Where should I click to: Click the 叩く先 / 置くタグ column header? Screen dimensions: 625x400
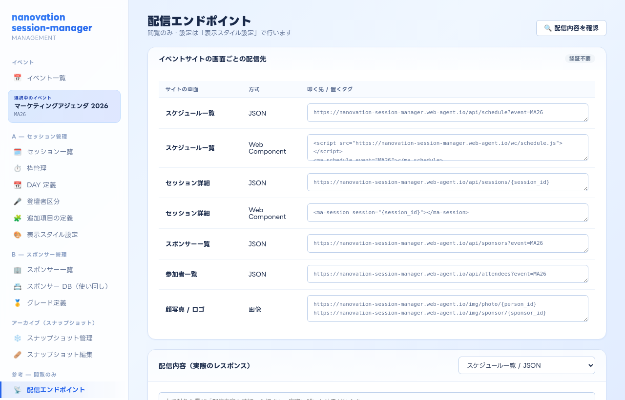pos(330,89)
